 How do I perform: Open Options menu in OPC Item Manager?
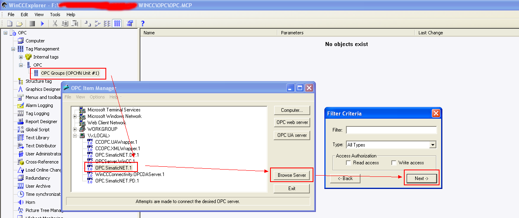[97, 97]
